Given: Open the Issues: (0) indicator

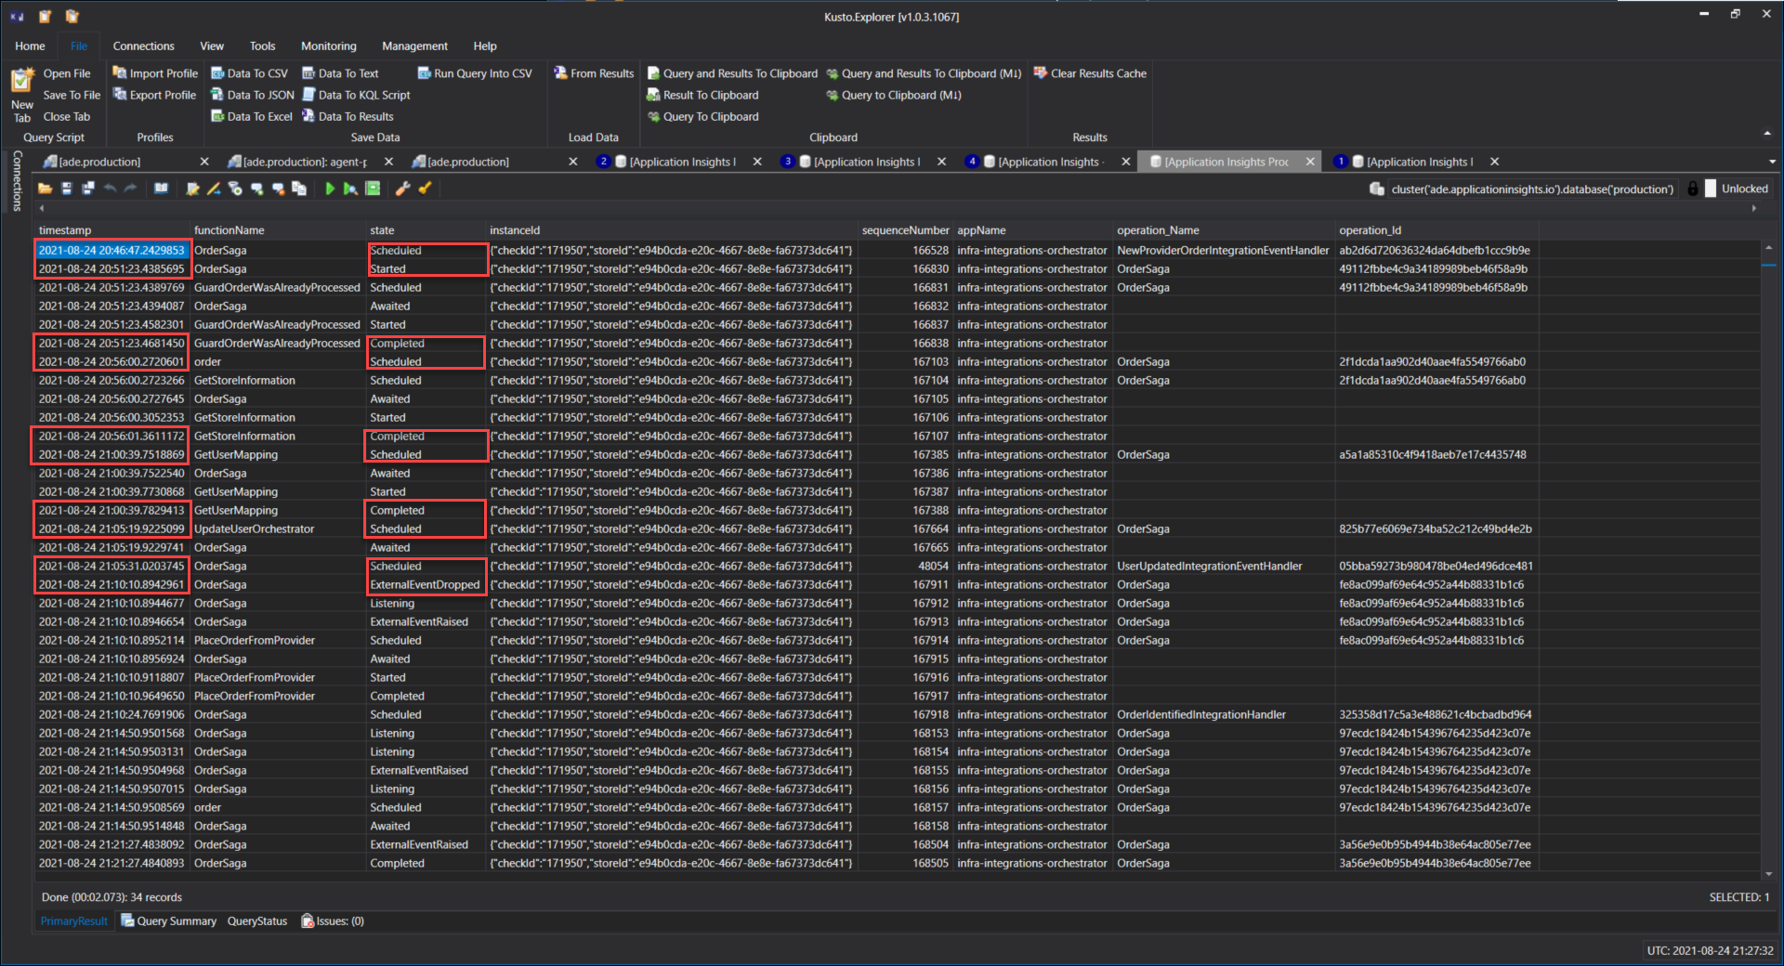Looking at the screenshot, I should (332, 920).
